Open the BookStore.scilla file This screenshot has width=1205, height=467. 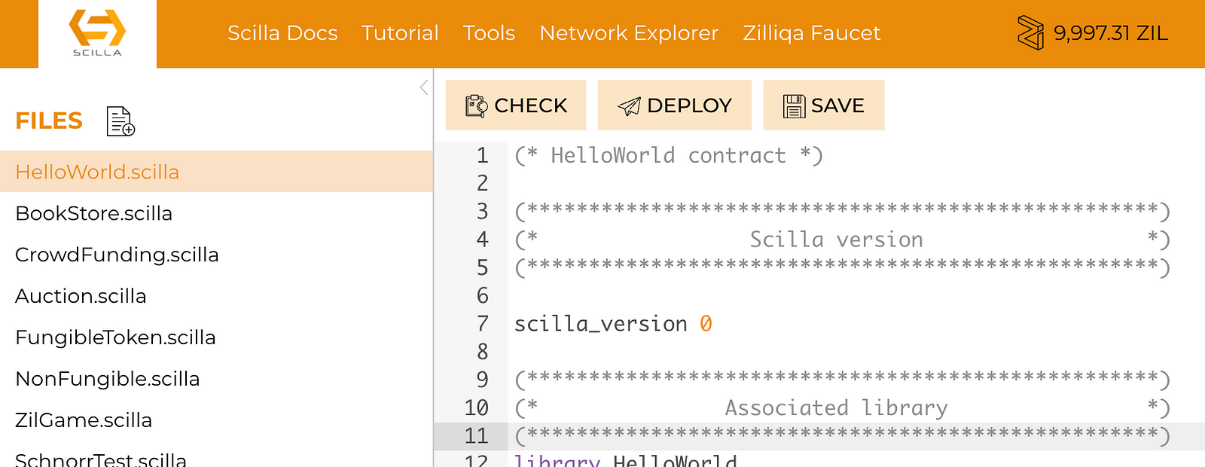[216, 213]
